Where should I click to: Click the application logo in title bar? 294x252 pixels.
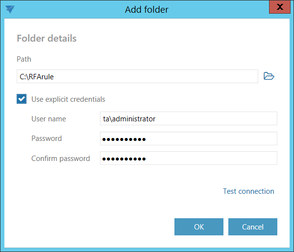10,9
